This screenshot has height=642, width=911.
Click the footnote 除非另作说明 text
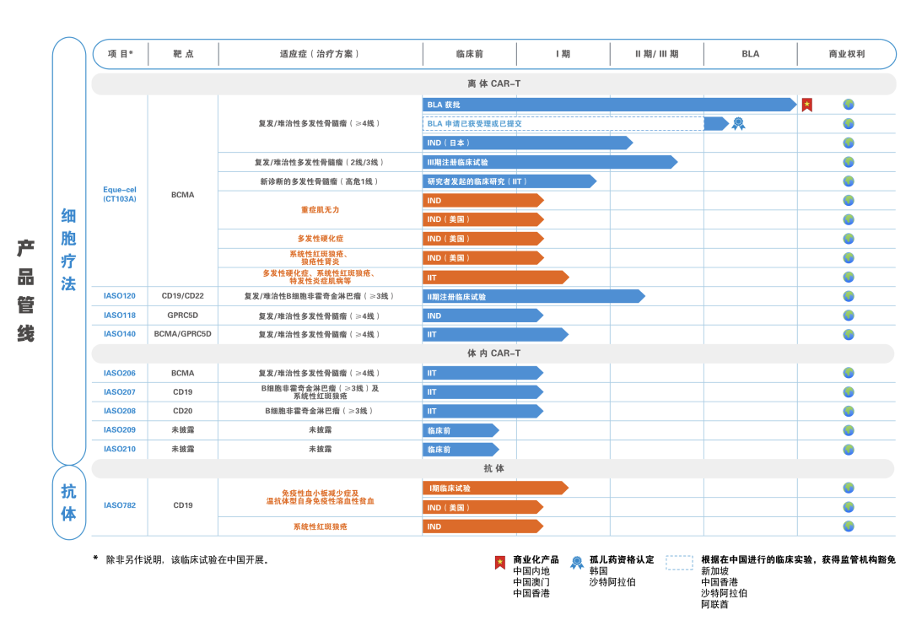186,560
